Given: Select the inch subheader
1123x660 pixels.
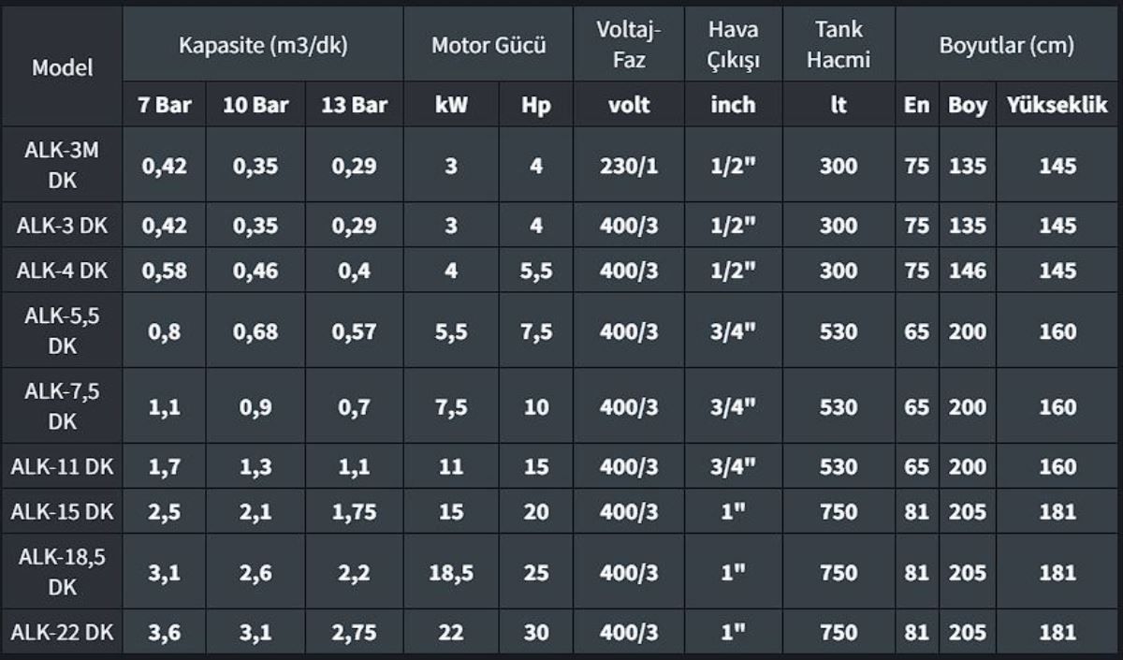Looking at the screenshot, I should (x=733, y=105).
